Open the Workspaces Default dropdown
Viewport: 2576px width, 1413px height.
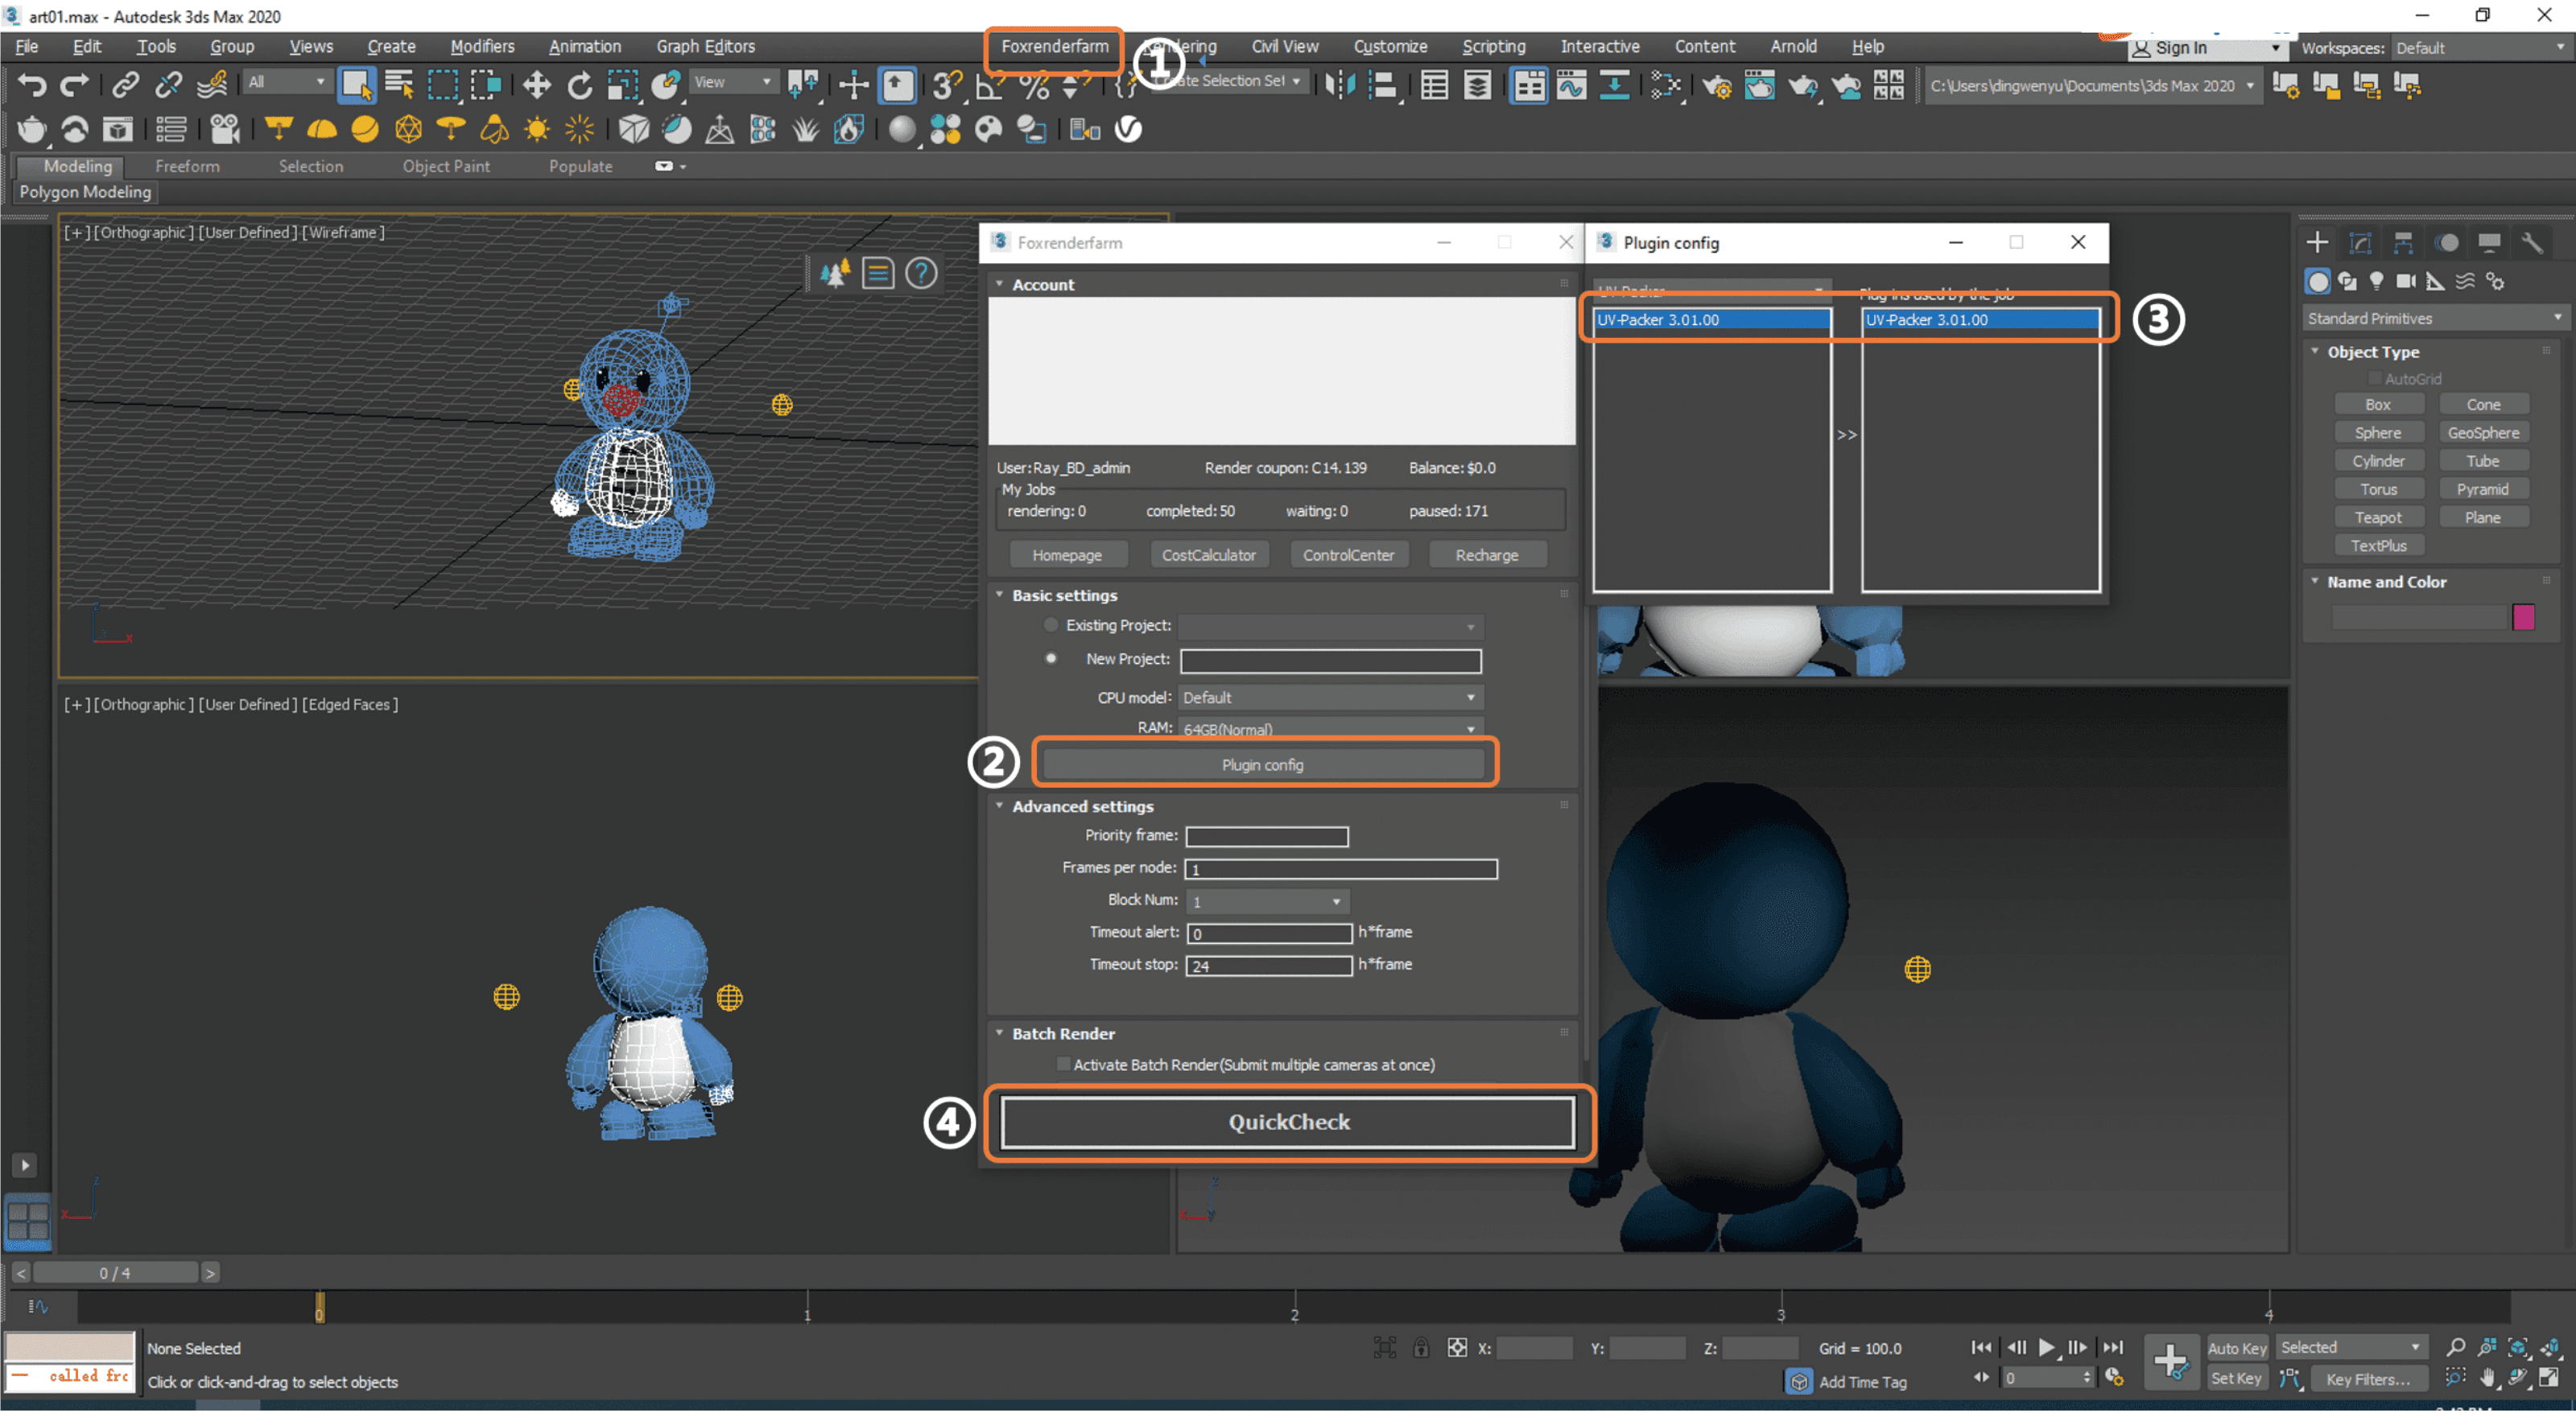coord(2482,48)
